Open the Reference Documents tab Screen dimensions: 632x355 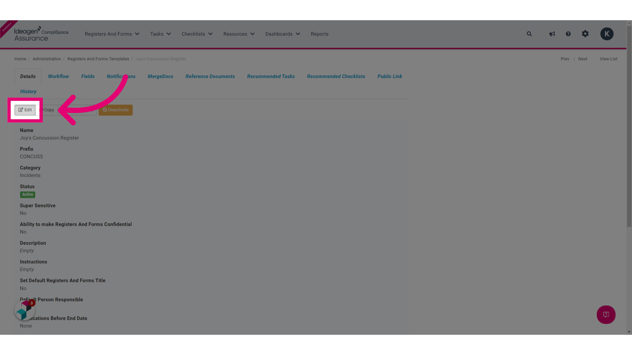[x=210, y=76]
